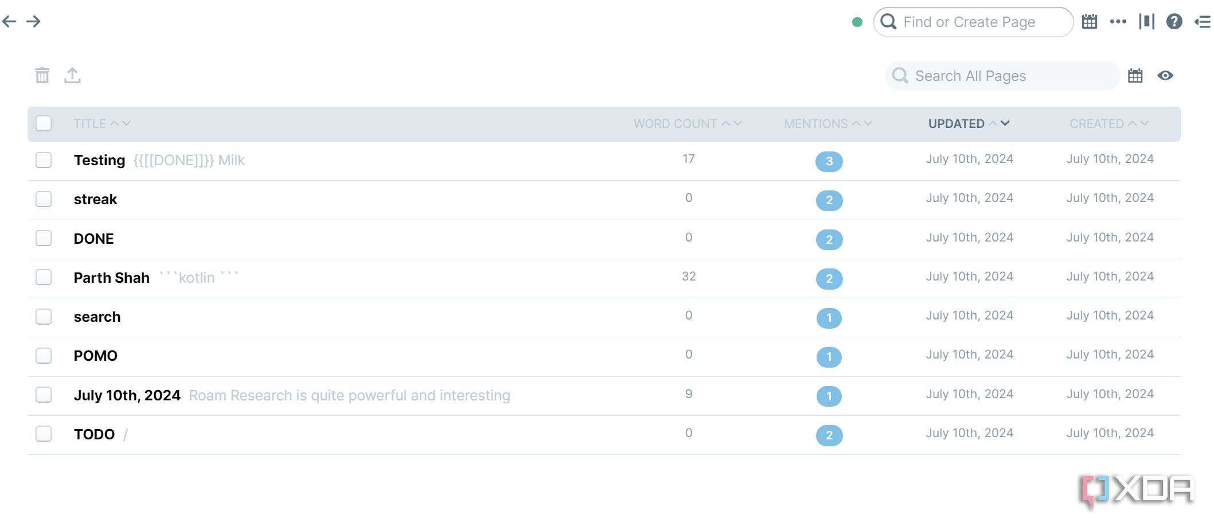Sort by TITLE column

pos(89,123)
